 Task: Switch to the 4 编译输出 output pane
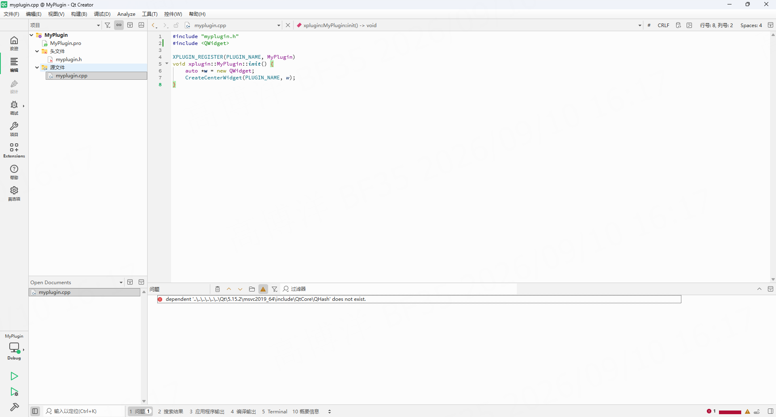[x=243, y=411]
